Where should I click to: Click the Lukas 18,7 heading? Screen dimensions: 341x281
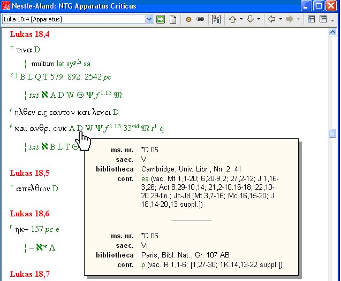coord(29,274)
